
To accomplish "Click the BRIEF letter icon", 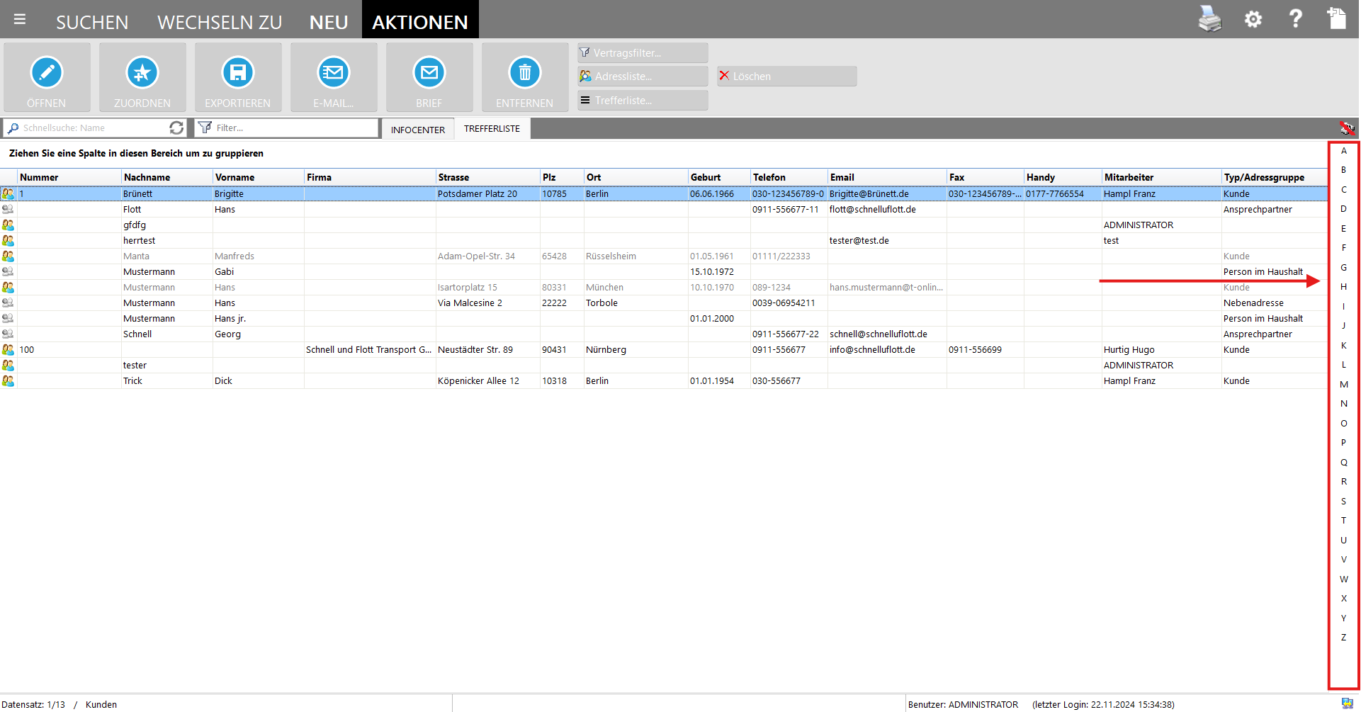I will [429, 73].
